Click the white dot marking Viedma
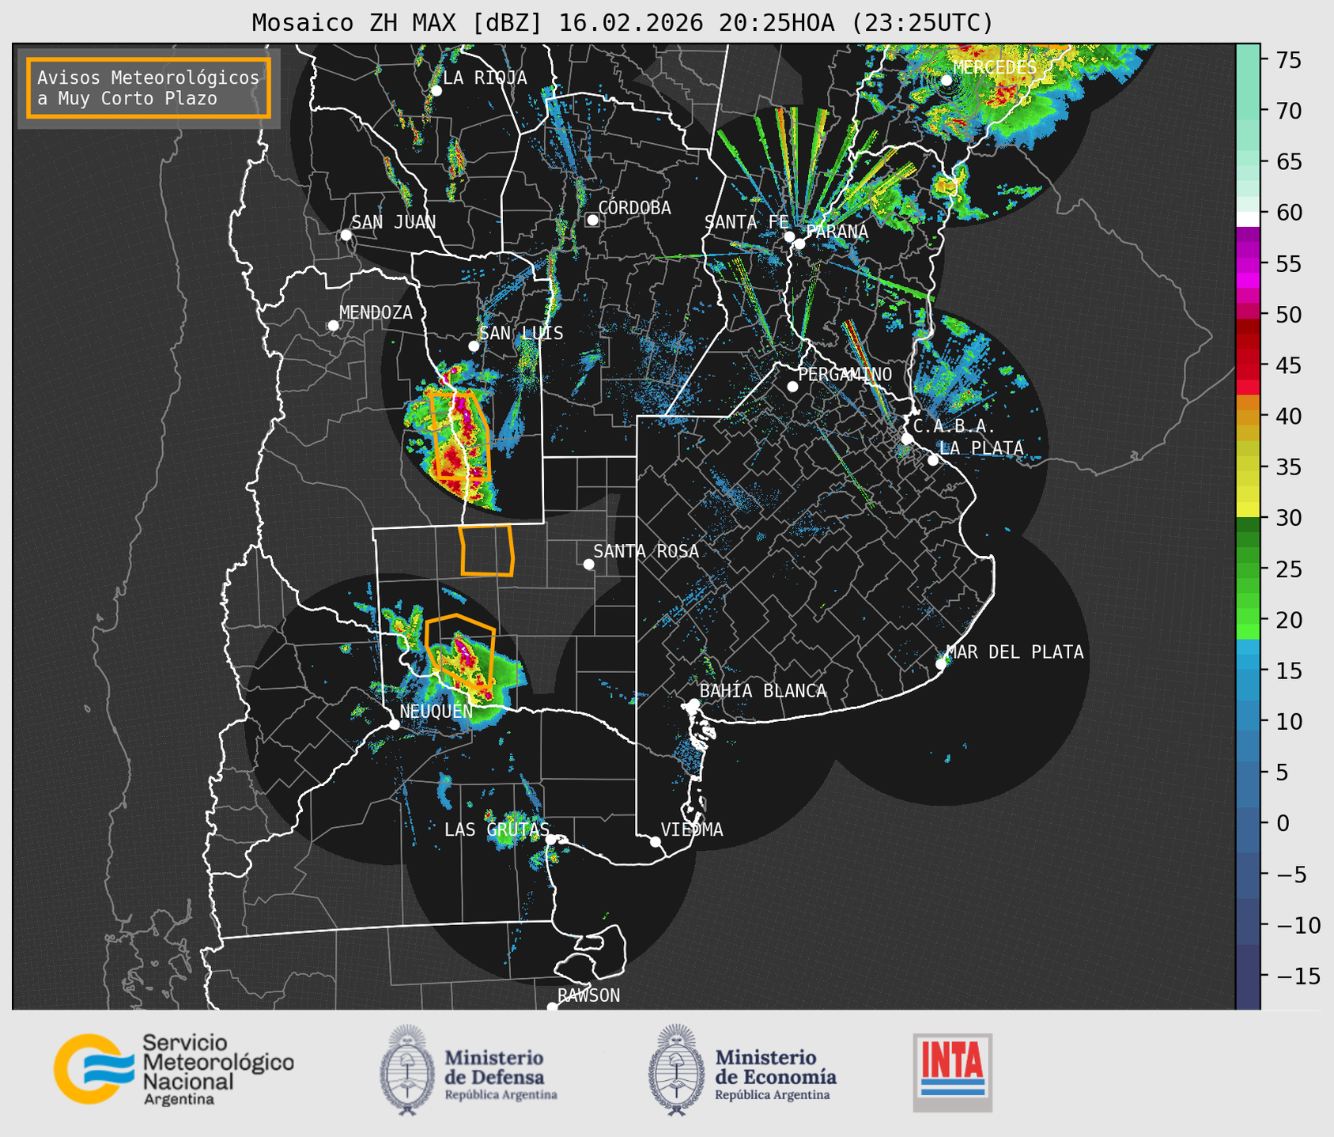1334x1137 pixels. pos(656,841)
